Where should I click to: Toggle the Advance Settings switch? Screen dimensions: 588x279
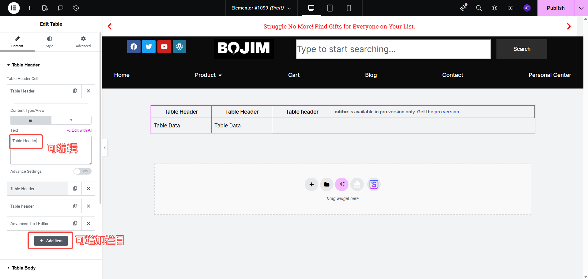(x=82, y=171)
